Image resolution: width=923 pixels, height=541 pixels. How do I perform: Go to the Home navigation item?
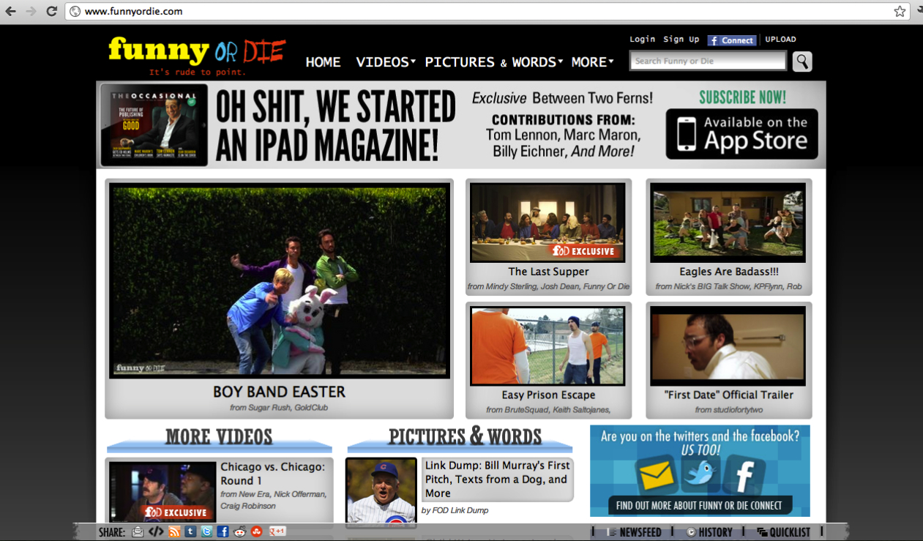point(324,62)
